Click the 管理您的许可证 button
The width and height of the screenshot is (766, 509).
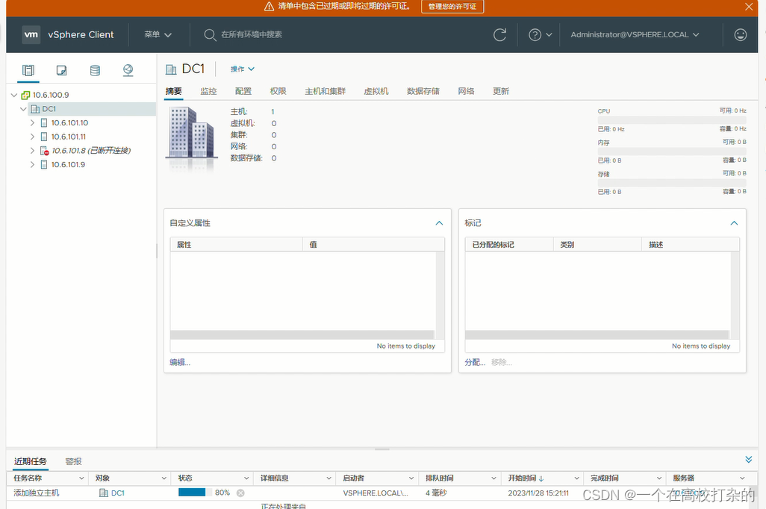click(452, 7)
